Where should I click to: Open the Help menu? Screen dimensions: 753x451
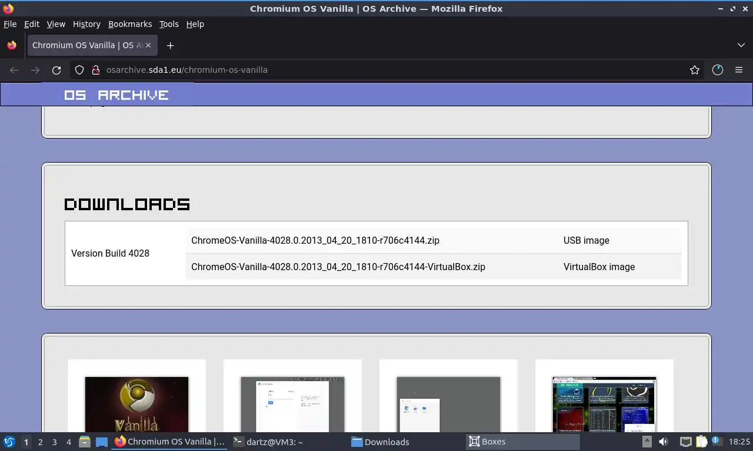[195, 24]
